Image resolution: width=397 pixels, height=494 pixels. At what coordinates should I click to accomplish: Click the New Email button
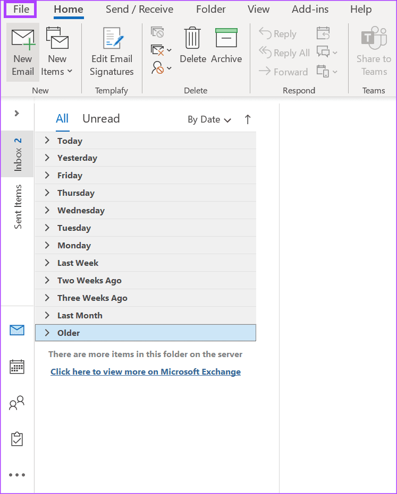pos(23,53)
